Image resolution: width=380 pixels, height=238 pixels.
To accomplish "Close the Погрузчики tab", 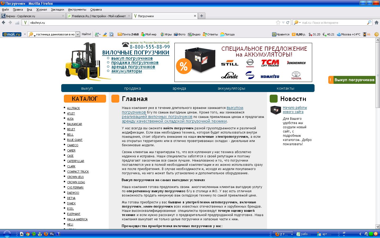I will click(x=195, y=16).
